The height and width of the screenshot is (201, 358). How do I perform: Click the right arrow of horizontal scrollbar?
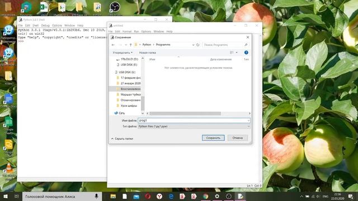(249, 113)
